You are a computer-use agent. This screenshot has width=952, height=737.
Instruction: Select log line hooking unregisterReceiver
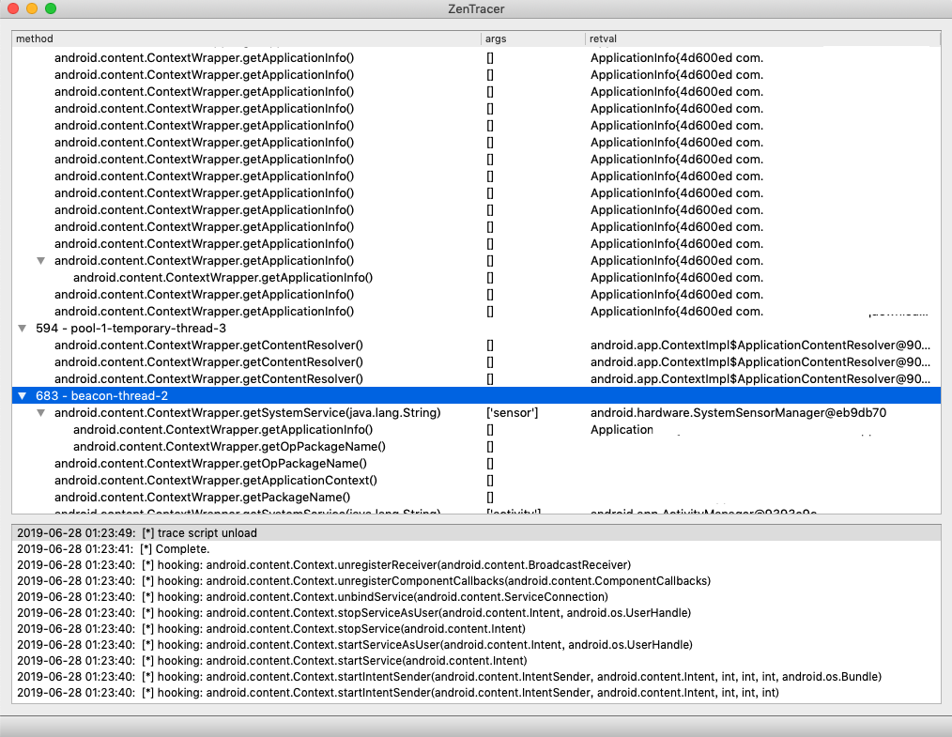point(476,564)
